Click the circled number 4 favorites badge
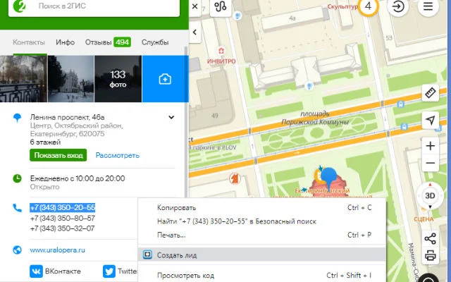Viewport: 451px width, 282px height. [x=368, y=6]
